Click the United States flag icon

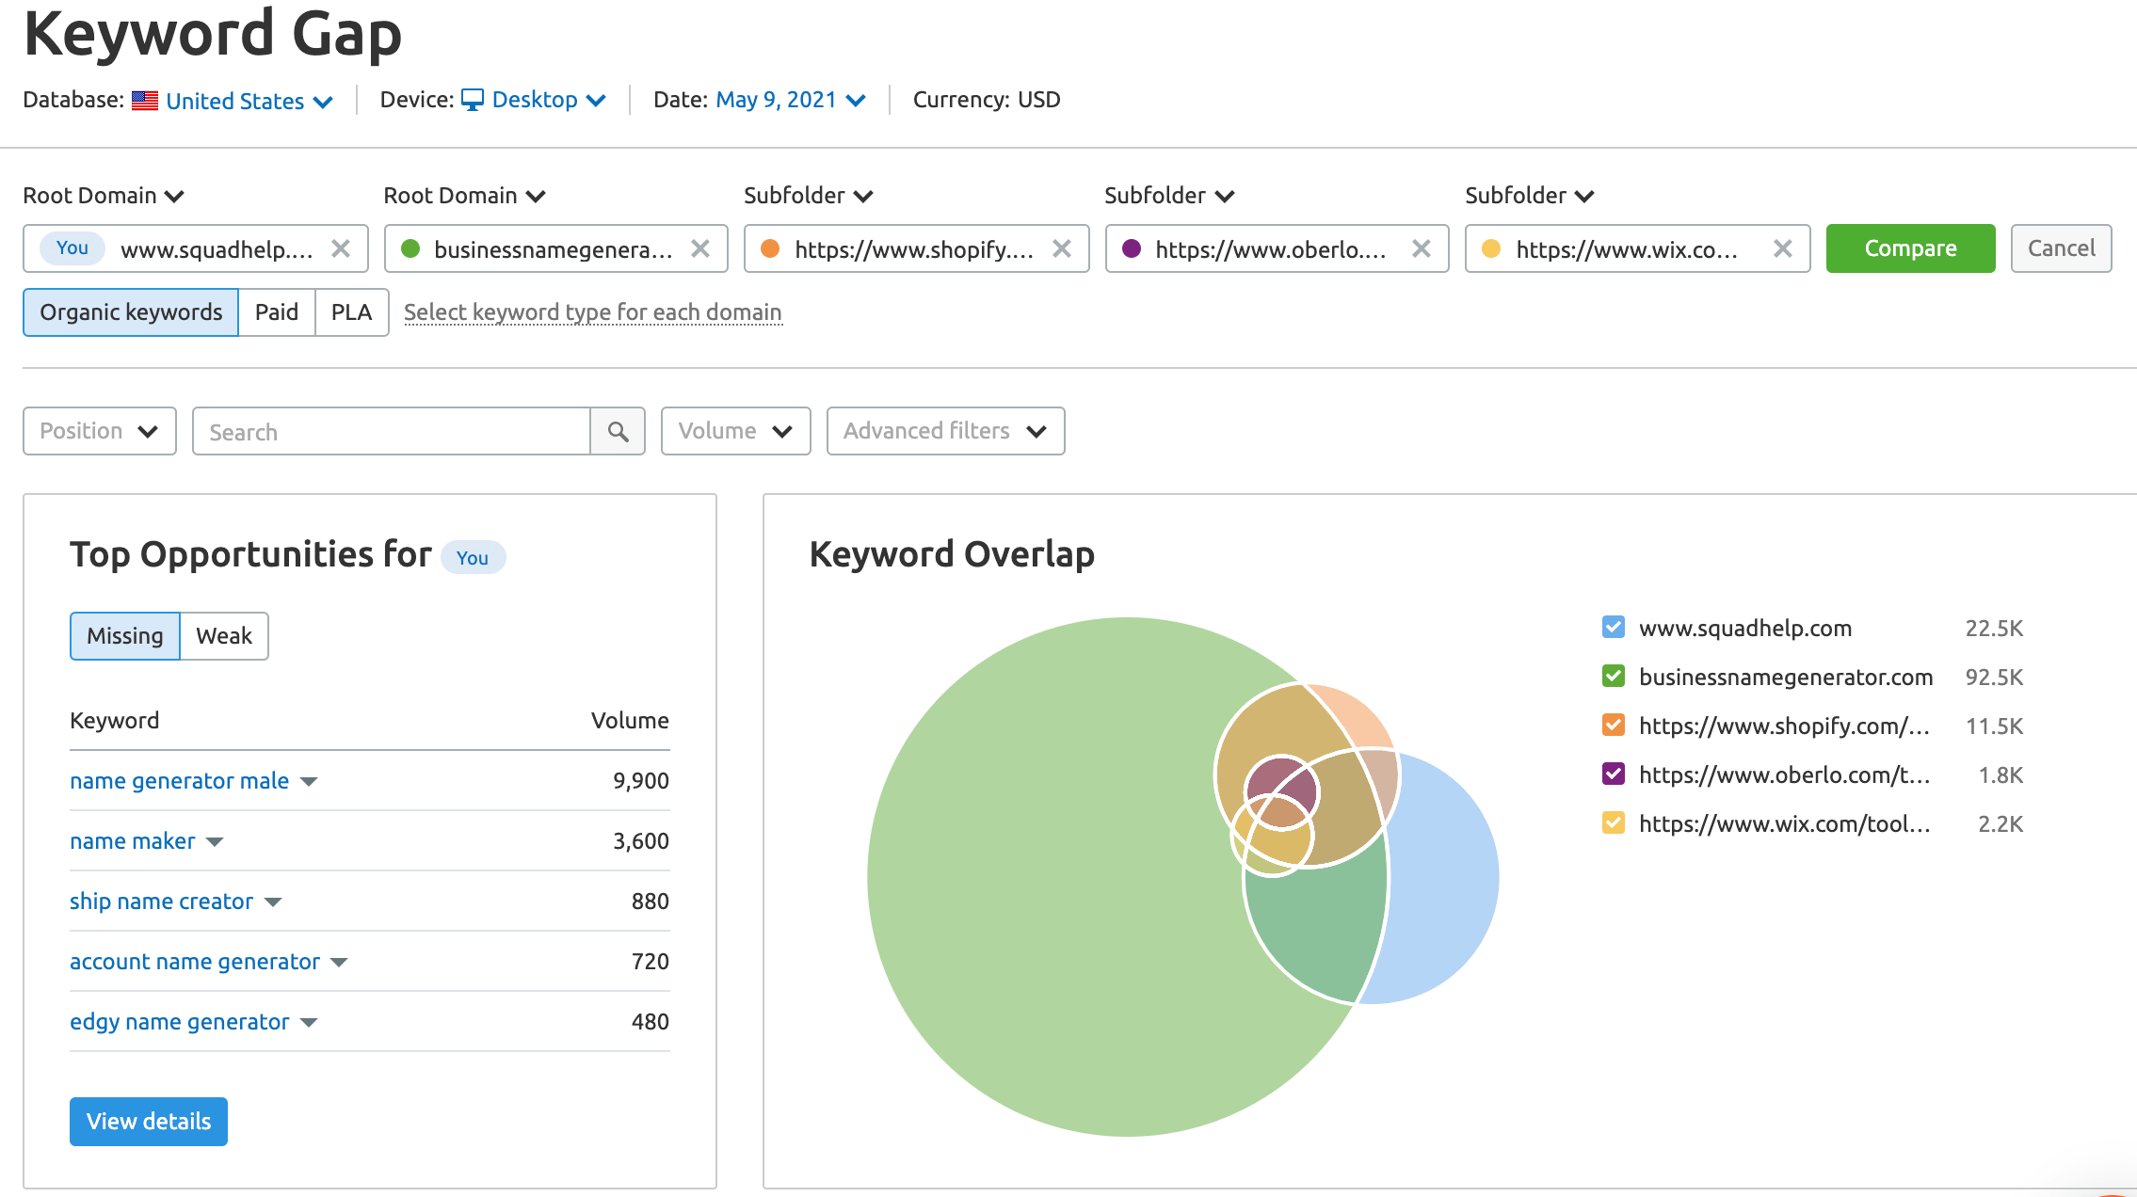tap(145, 100)
